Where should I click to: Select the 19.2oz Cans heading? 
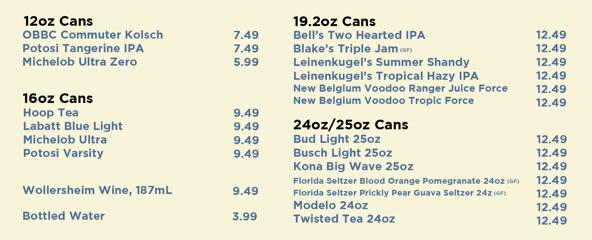(334, 22)
